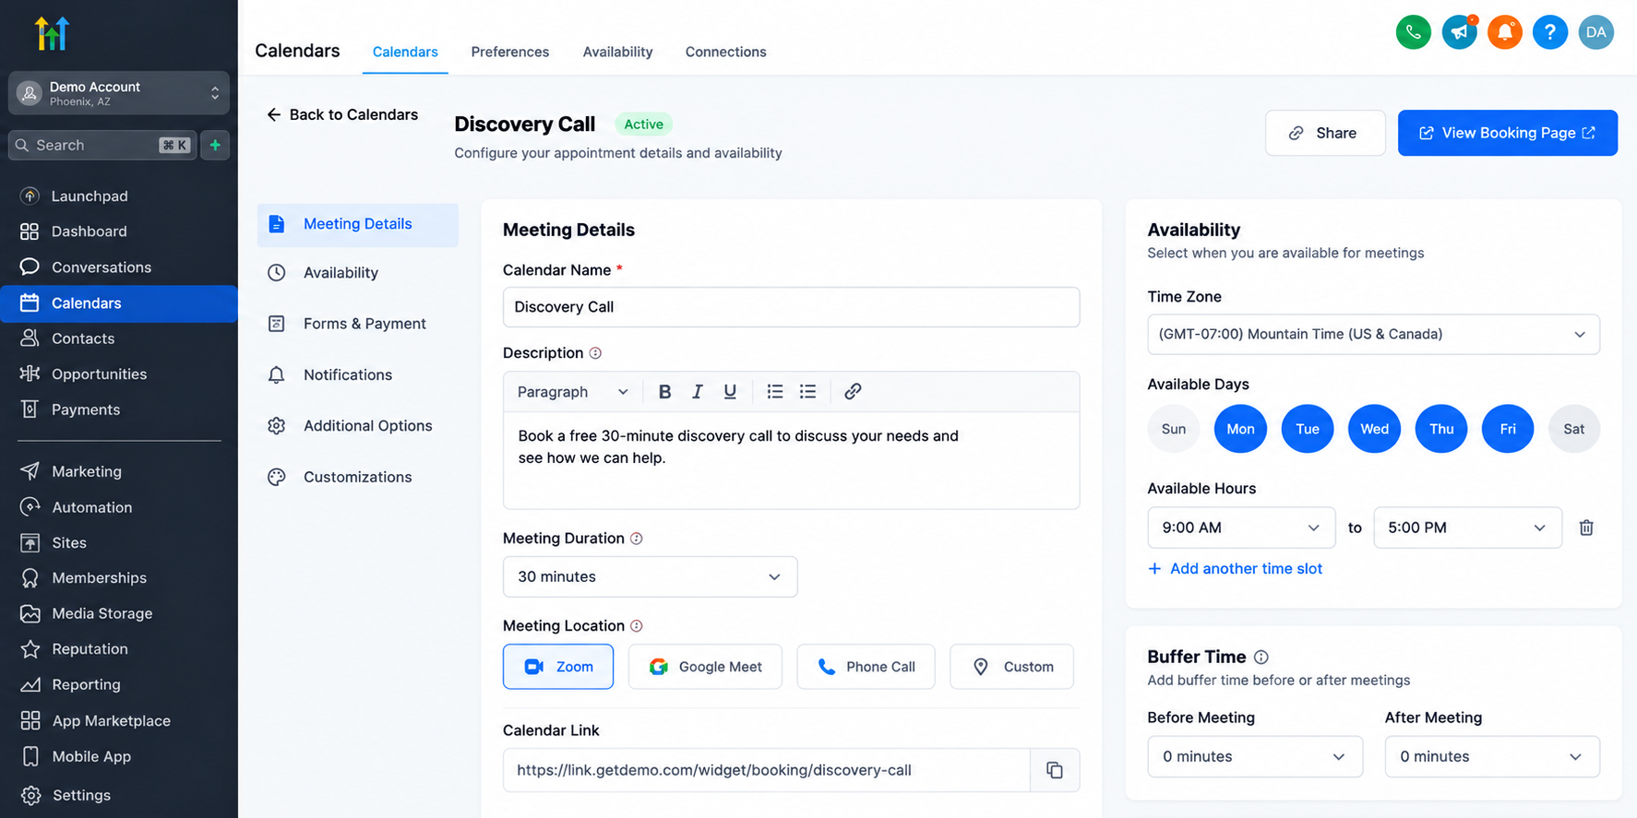Toggle italic formatting in description editor
The width and height of the screenshot is (1637, 818).
pos(698,392)
